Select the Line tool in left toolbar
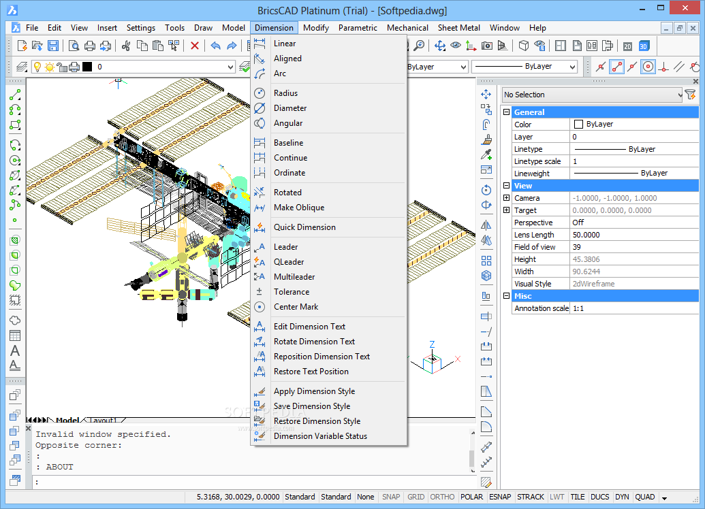The image size is (705, 509). (x=15, y=95)
